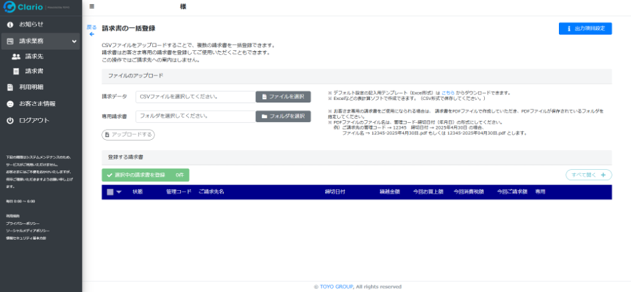
Task: Click the すべて開く button
Action: point(589,175)
